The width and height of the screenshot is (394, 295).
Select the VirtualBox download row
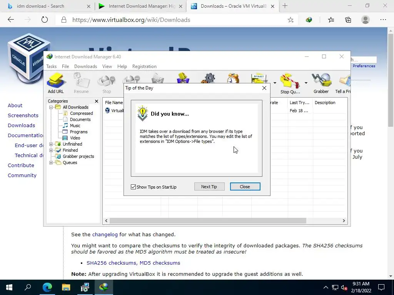coord(114,111)
